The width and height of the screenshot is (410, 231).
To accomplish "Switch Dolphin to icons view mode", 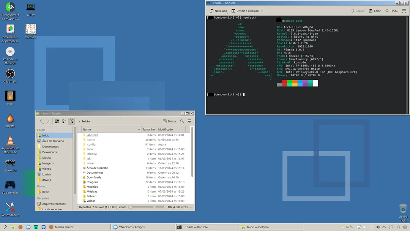I will tap(57, 121).
